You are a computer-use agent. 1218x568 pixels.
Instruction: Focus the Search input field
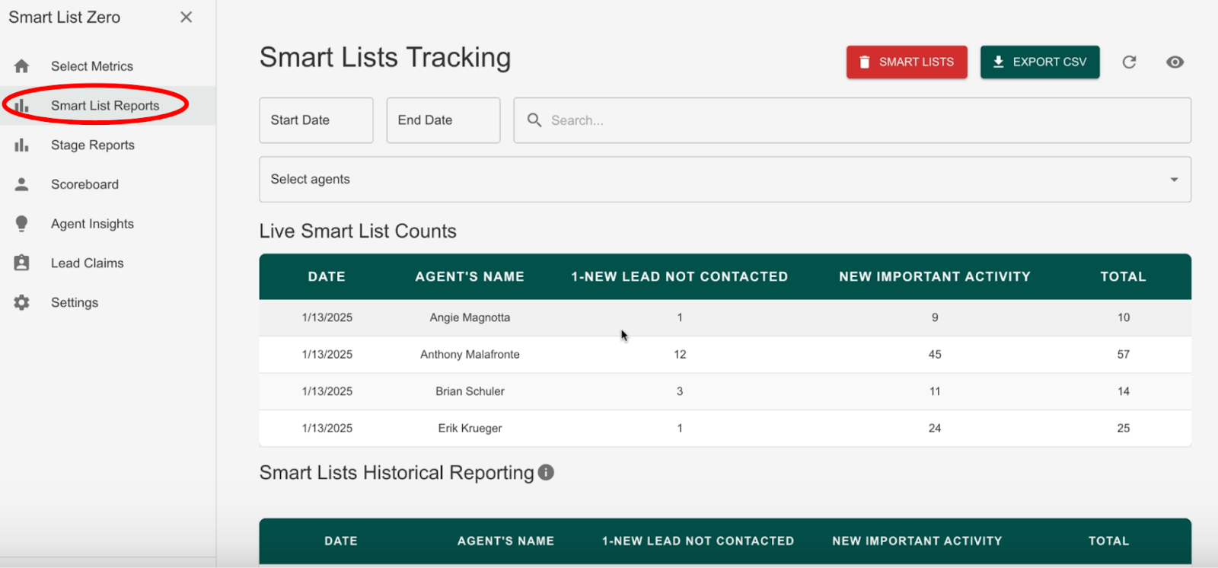coord(853,120)
